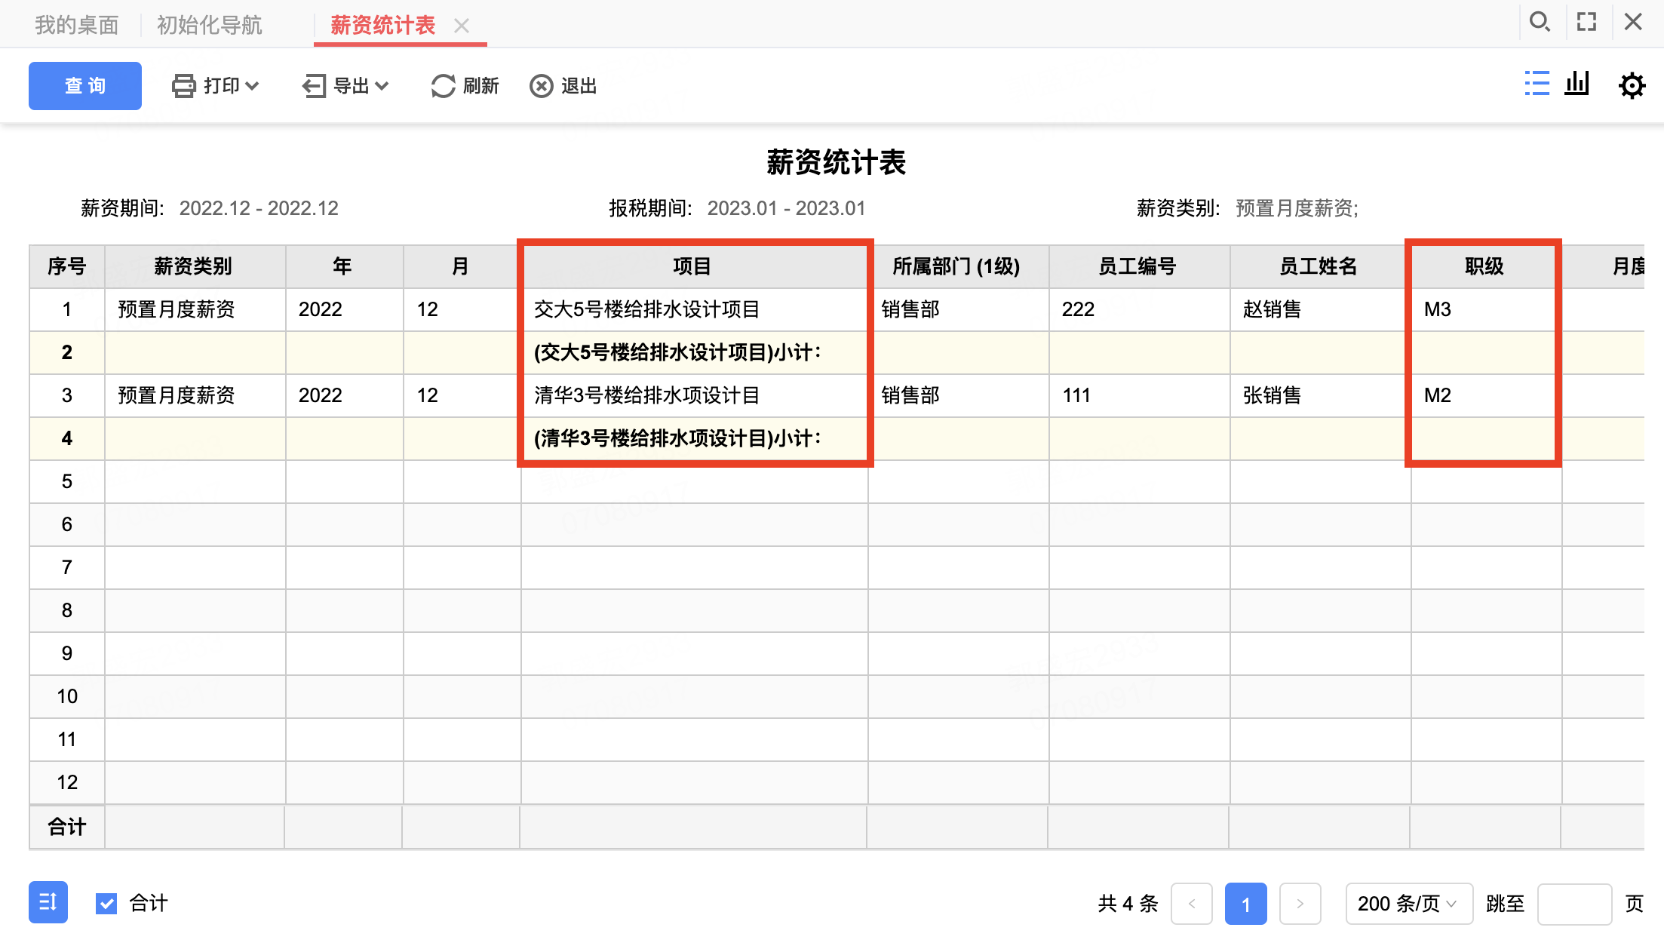Open the 200 条/页 page size dropdown

[1409, 903]
